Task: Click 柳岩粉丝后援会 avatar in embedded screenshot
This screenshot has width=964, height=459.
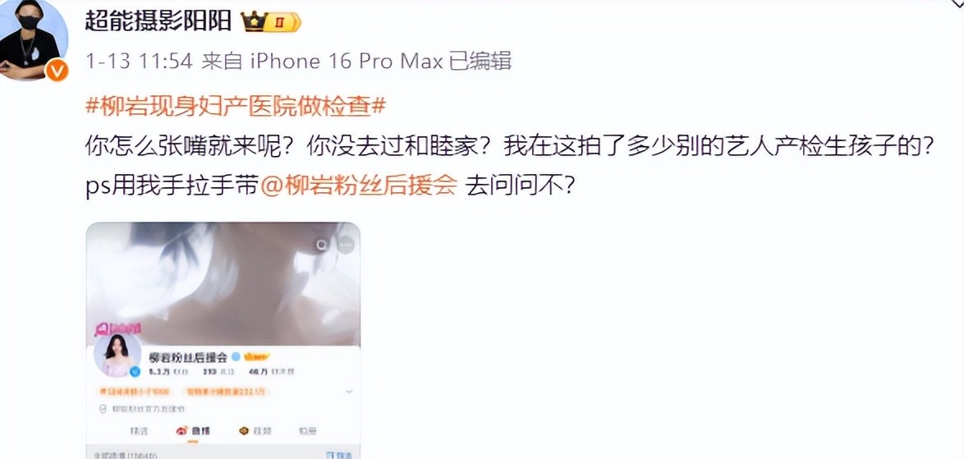Action: point(116,355)
